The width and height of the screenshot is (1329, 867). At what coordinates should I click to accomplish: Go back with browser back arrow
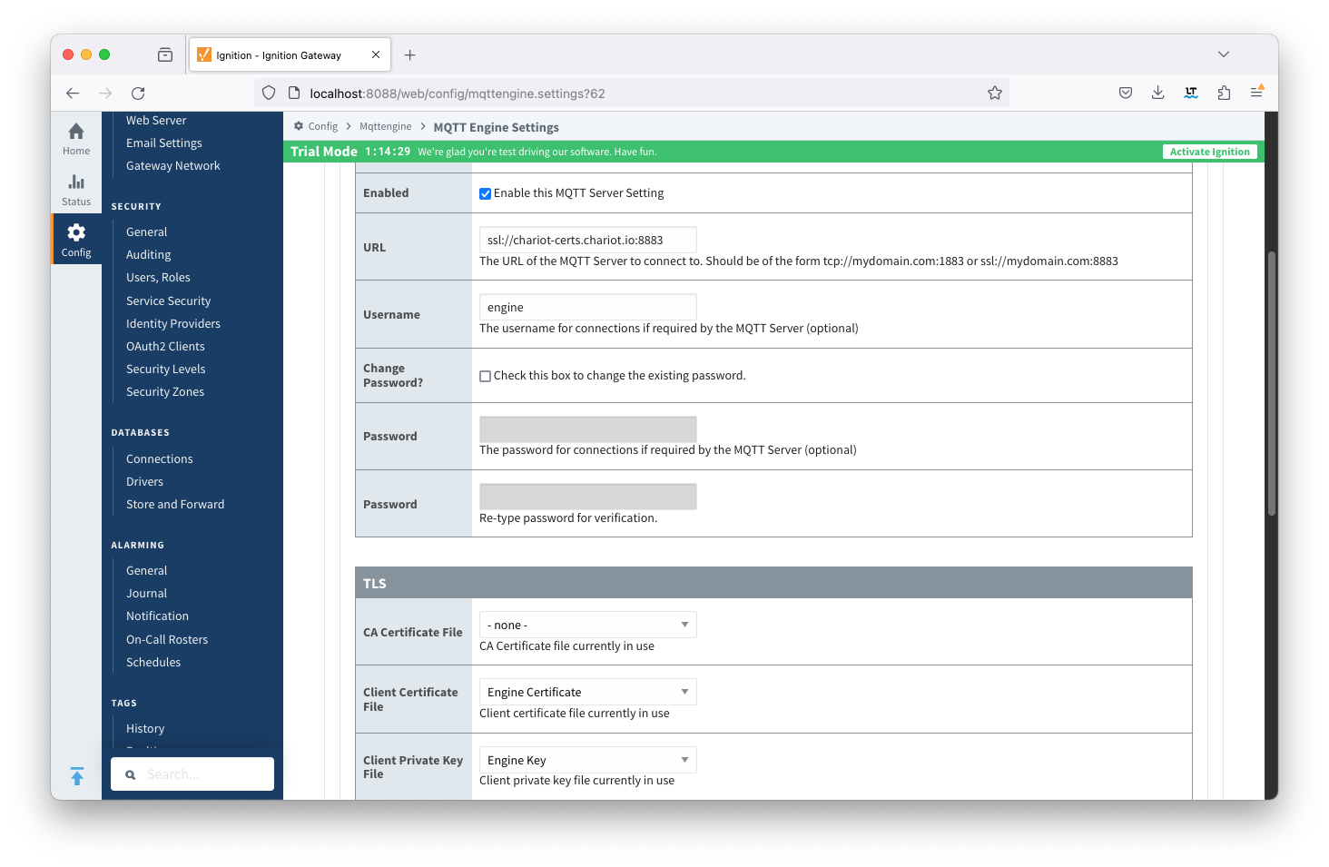pos(73,93)
